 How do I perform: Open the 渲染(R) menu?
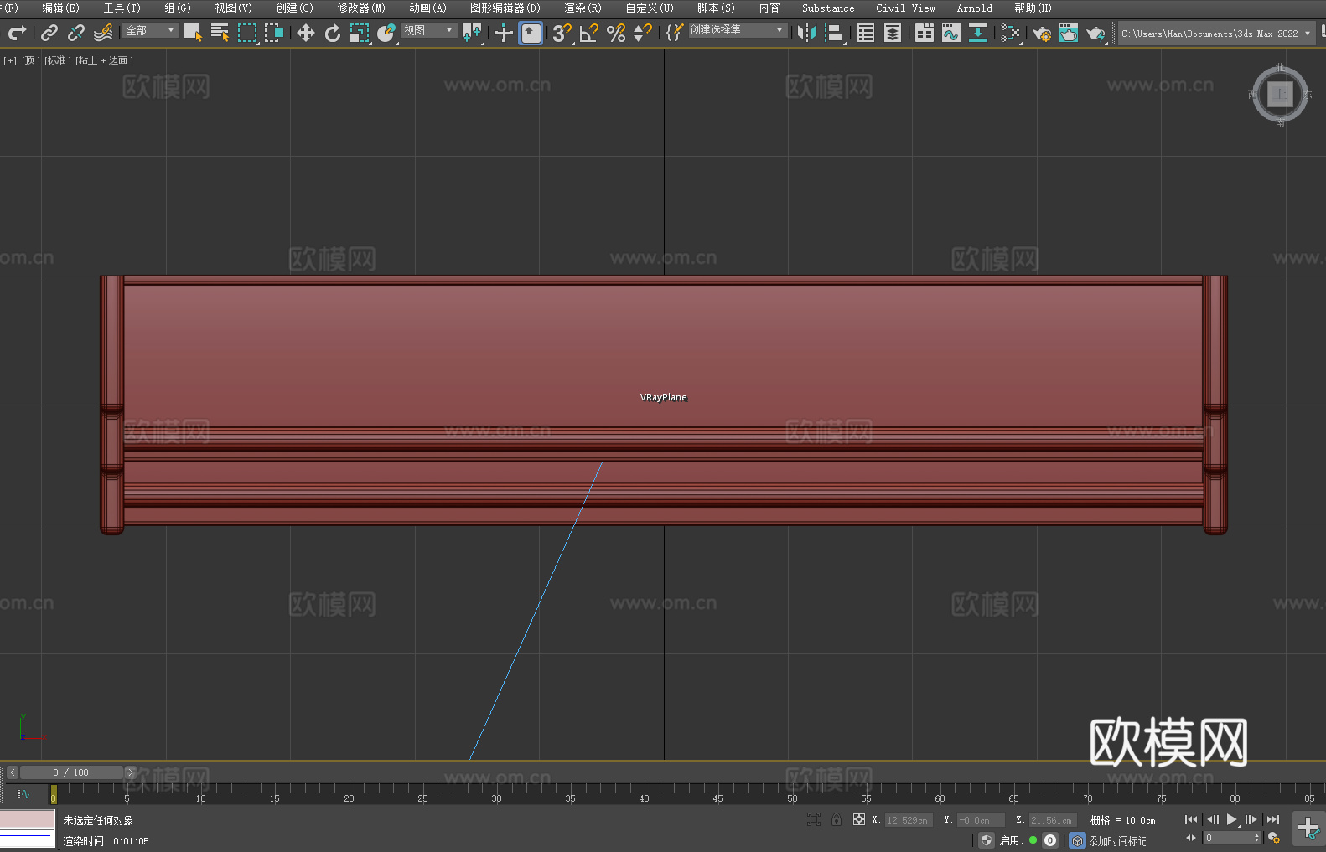pos(583,8)
